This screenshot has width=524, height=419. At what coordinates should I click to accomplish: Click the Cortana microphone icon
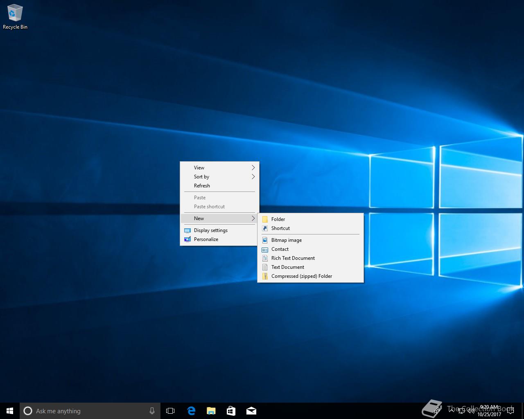(152, 411)
